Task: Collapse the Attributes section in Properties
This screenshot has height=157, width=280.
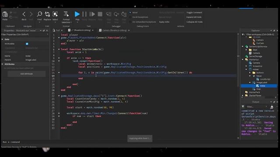Action: point(3,64)
